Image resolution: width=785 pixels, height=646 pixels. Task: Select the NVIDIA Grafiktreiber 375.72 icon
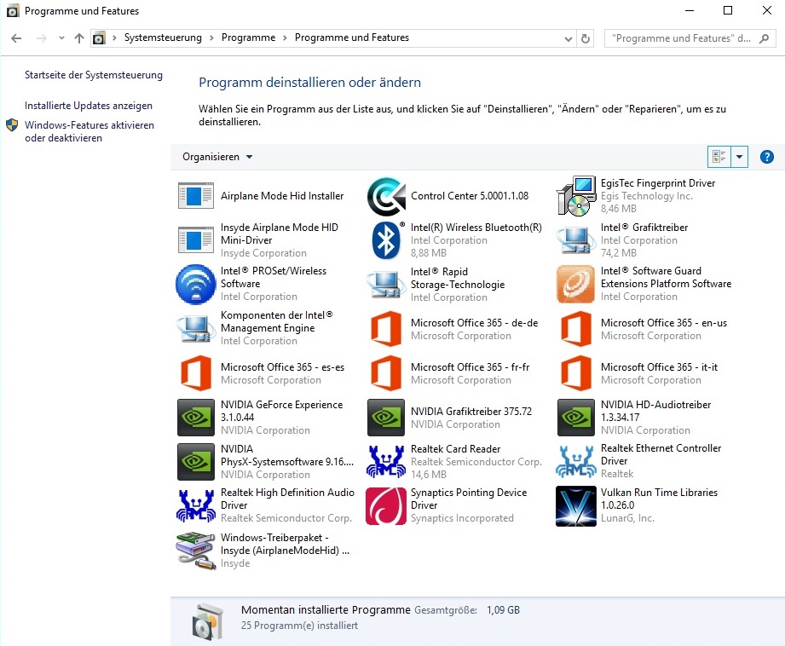(x=386, y=417)
